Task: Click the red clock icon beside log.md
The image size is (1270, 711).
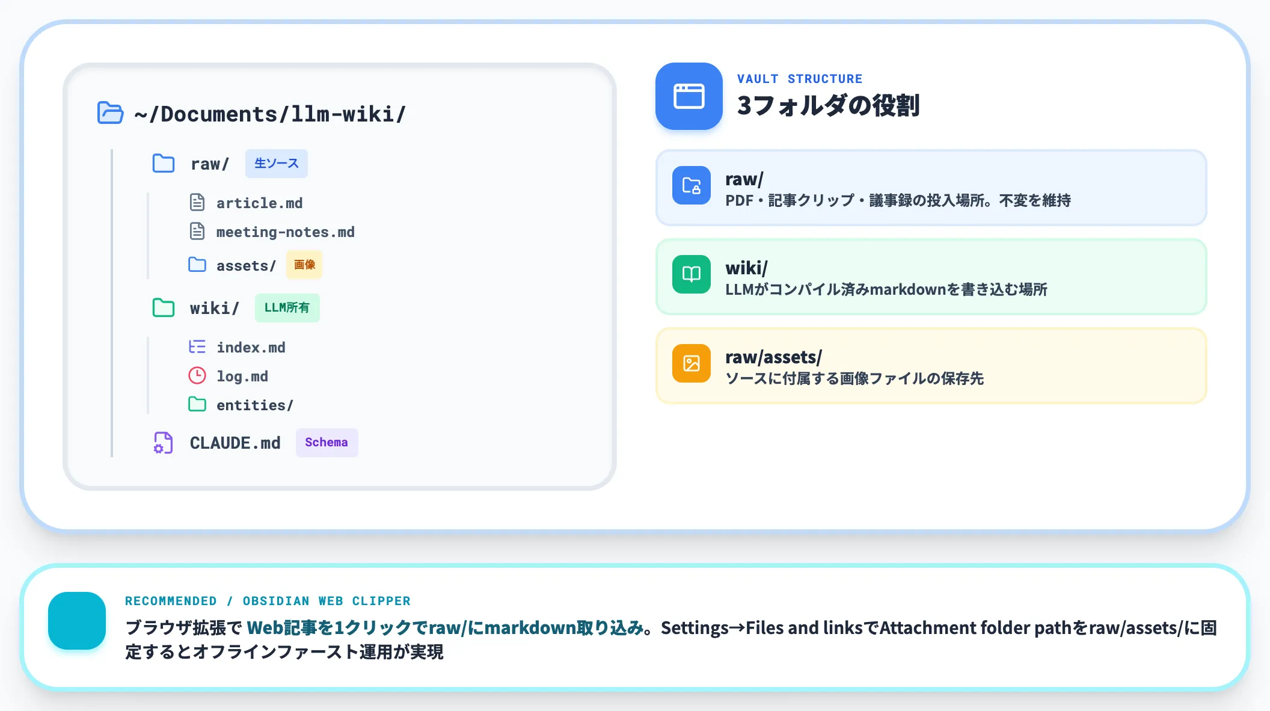Action: point(197,375)
